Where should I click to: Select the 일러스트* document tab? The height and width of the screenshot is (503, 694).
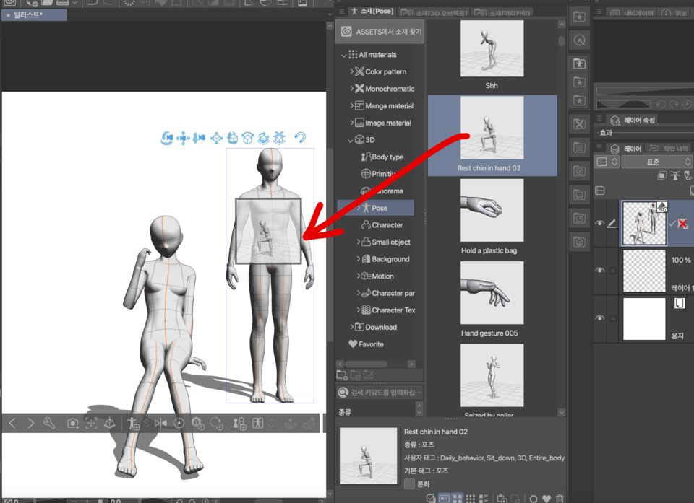click(34, 15)
